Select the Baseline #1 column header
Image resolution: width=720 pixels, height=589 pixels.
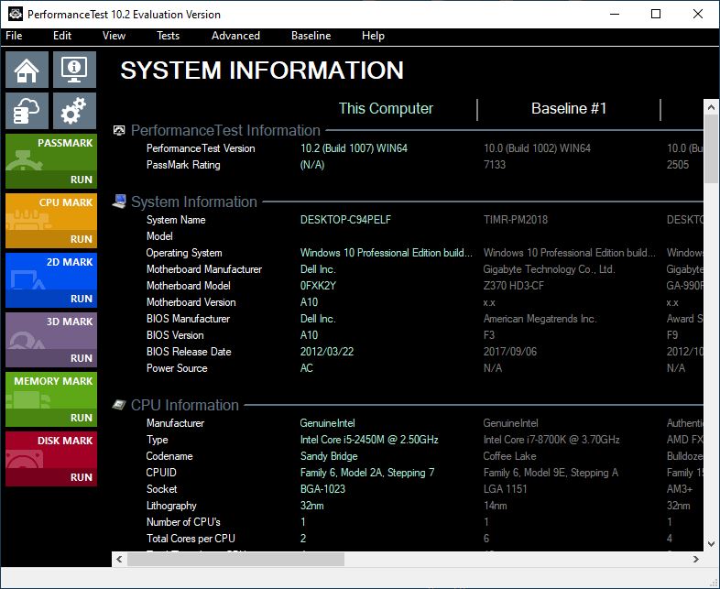click(569, 108)
